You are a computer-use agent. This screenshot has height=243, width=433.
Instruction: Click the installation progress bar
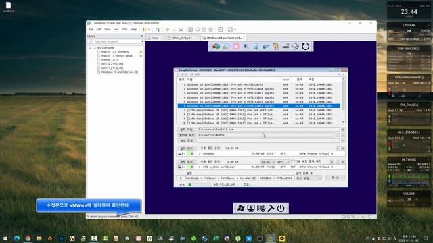[x=199, y=184]
